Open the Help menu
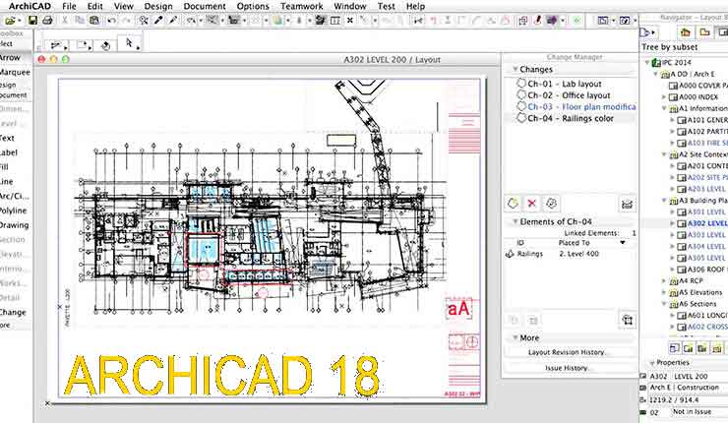This screenshot has width=728, height=423. (415, 6)
